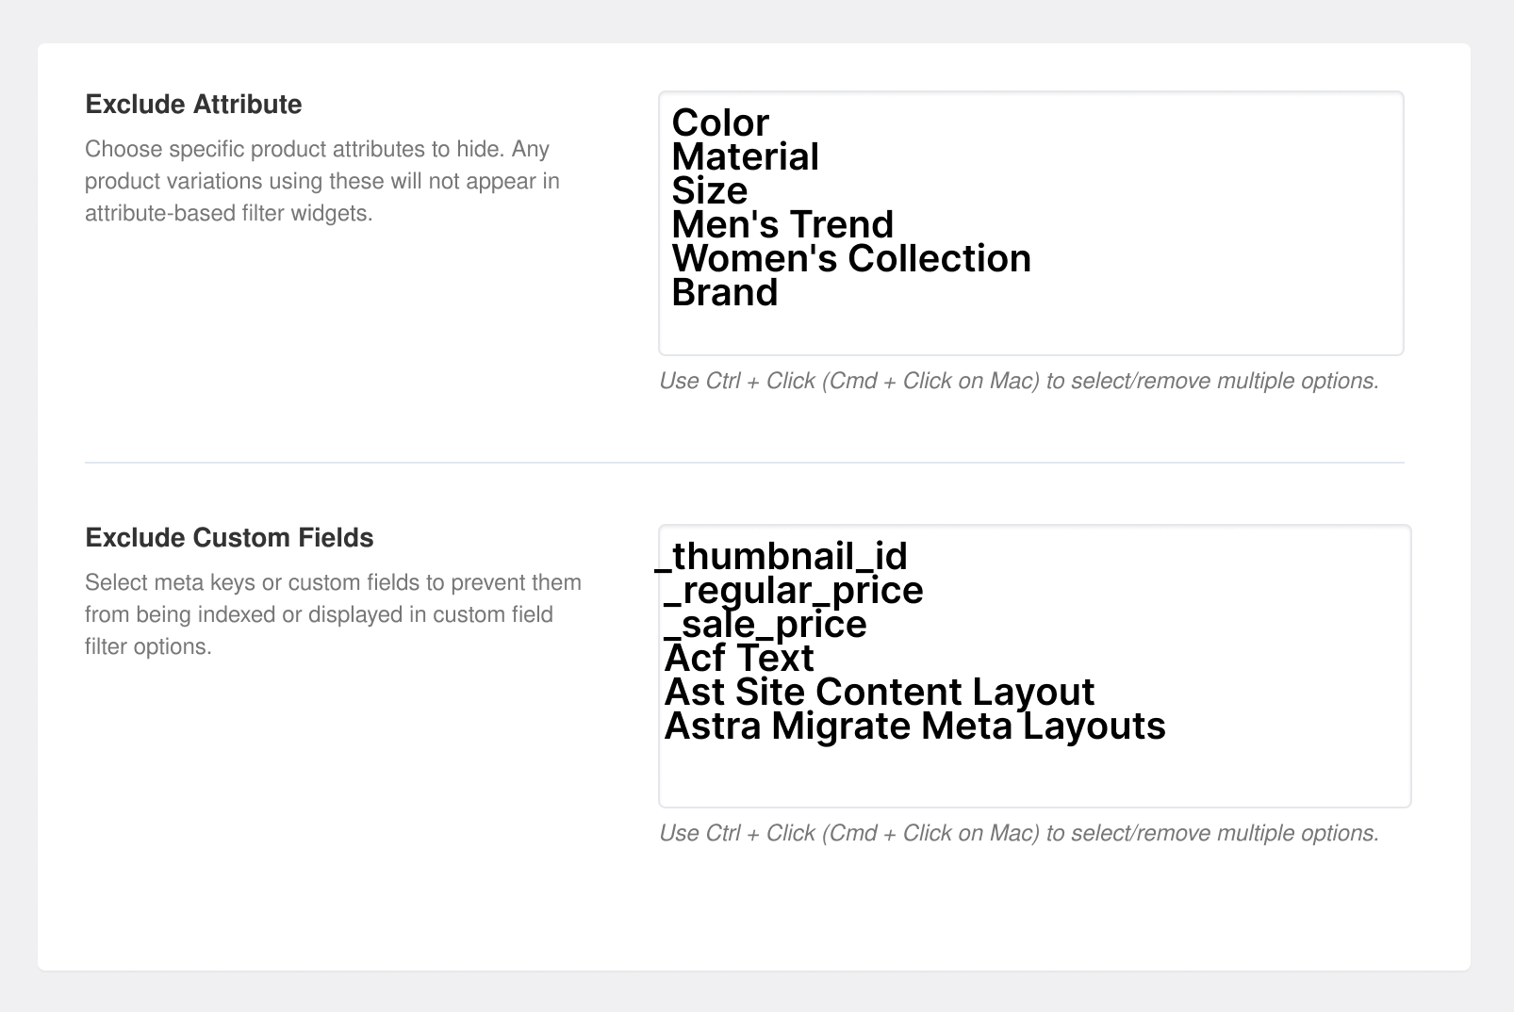Select the Men's Trend attribute option

click(x=782, y=224)
